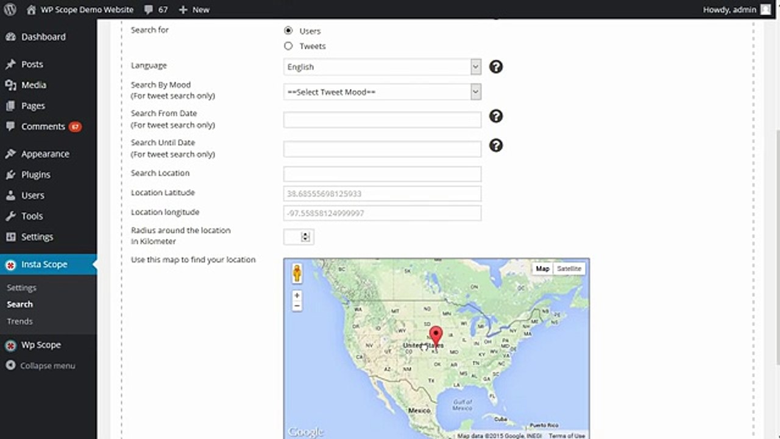
Task: Click the Tools wrench icon
Action: 10,216
